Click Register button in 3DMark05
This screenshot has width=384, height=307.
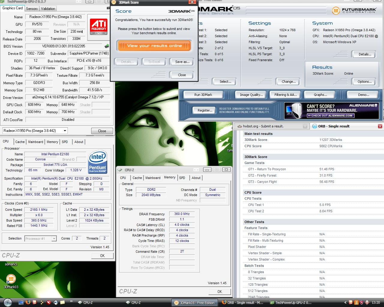point(205,110)
